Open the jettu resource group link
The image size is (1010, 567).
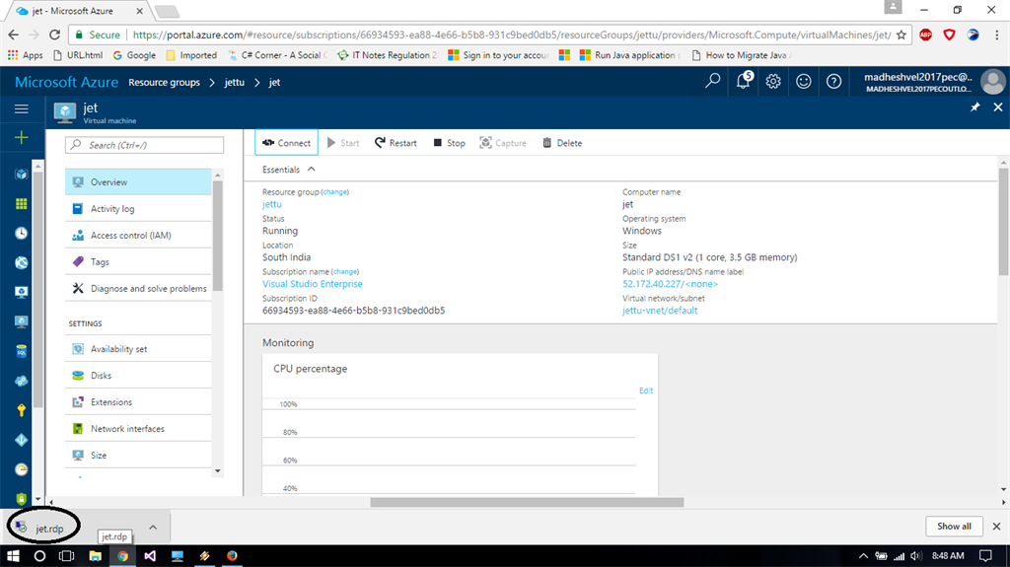point(272,204)
